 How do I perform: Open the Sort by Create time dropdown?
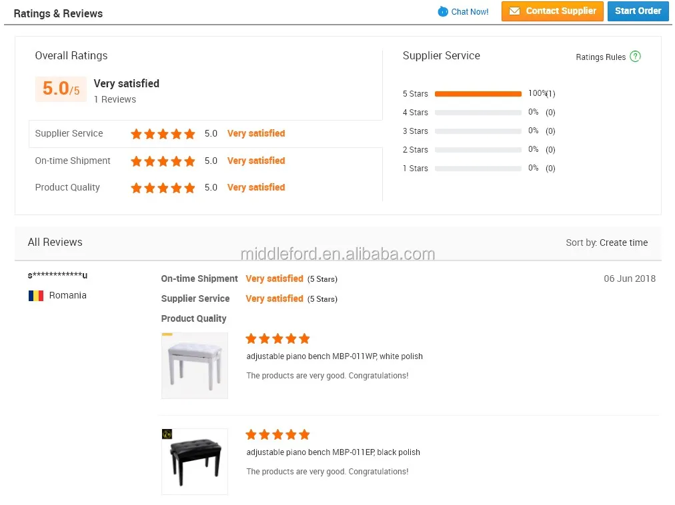623,243
